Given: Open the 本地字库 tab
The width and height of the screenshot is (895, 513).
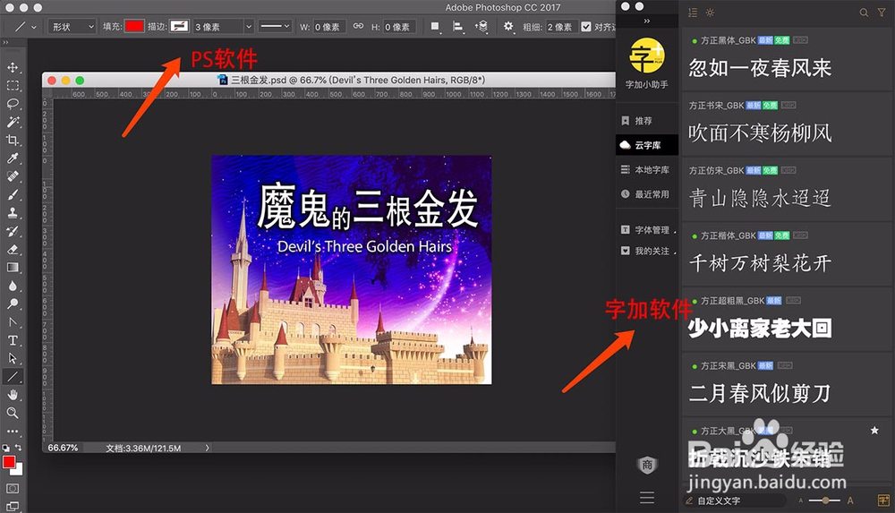Looking at the screenshot, I should 647,170.
